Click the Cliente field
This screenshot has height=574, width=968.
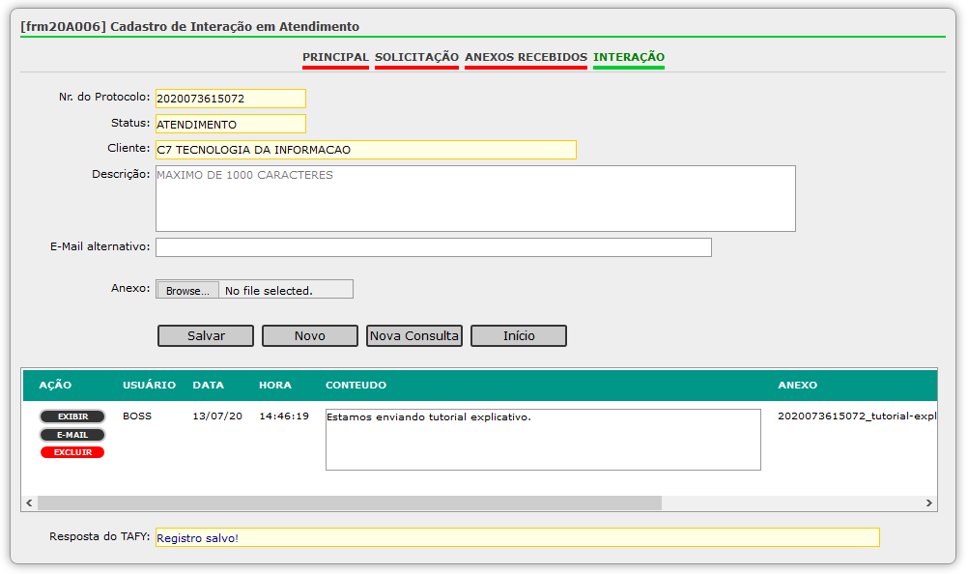(x=366, y=150)
